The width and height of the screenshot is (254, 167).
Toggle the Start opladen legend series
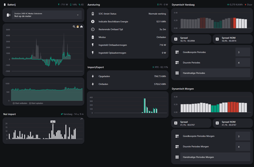coord(36,103)
